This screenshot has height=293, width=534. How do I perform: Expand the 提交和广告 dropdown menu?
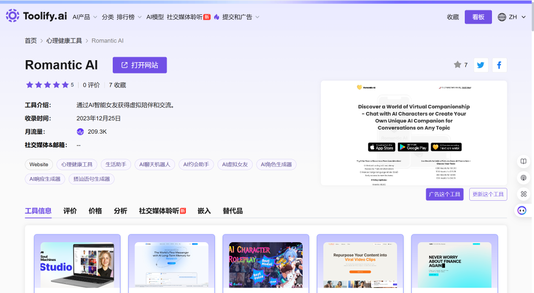point(241,17)
